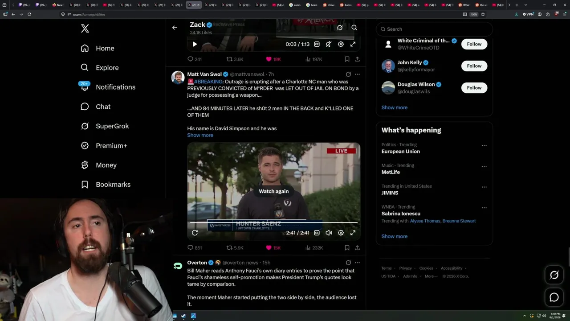Screen dimensions: 570x321
Task: Click in the X Search field
Action: coord(434,29)
